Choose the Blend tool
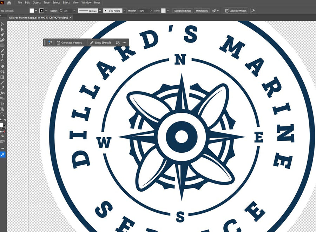Image resolution: width=316 pixels, height=232 pixels. pyautogui.click(x=2, y=99)
